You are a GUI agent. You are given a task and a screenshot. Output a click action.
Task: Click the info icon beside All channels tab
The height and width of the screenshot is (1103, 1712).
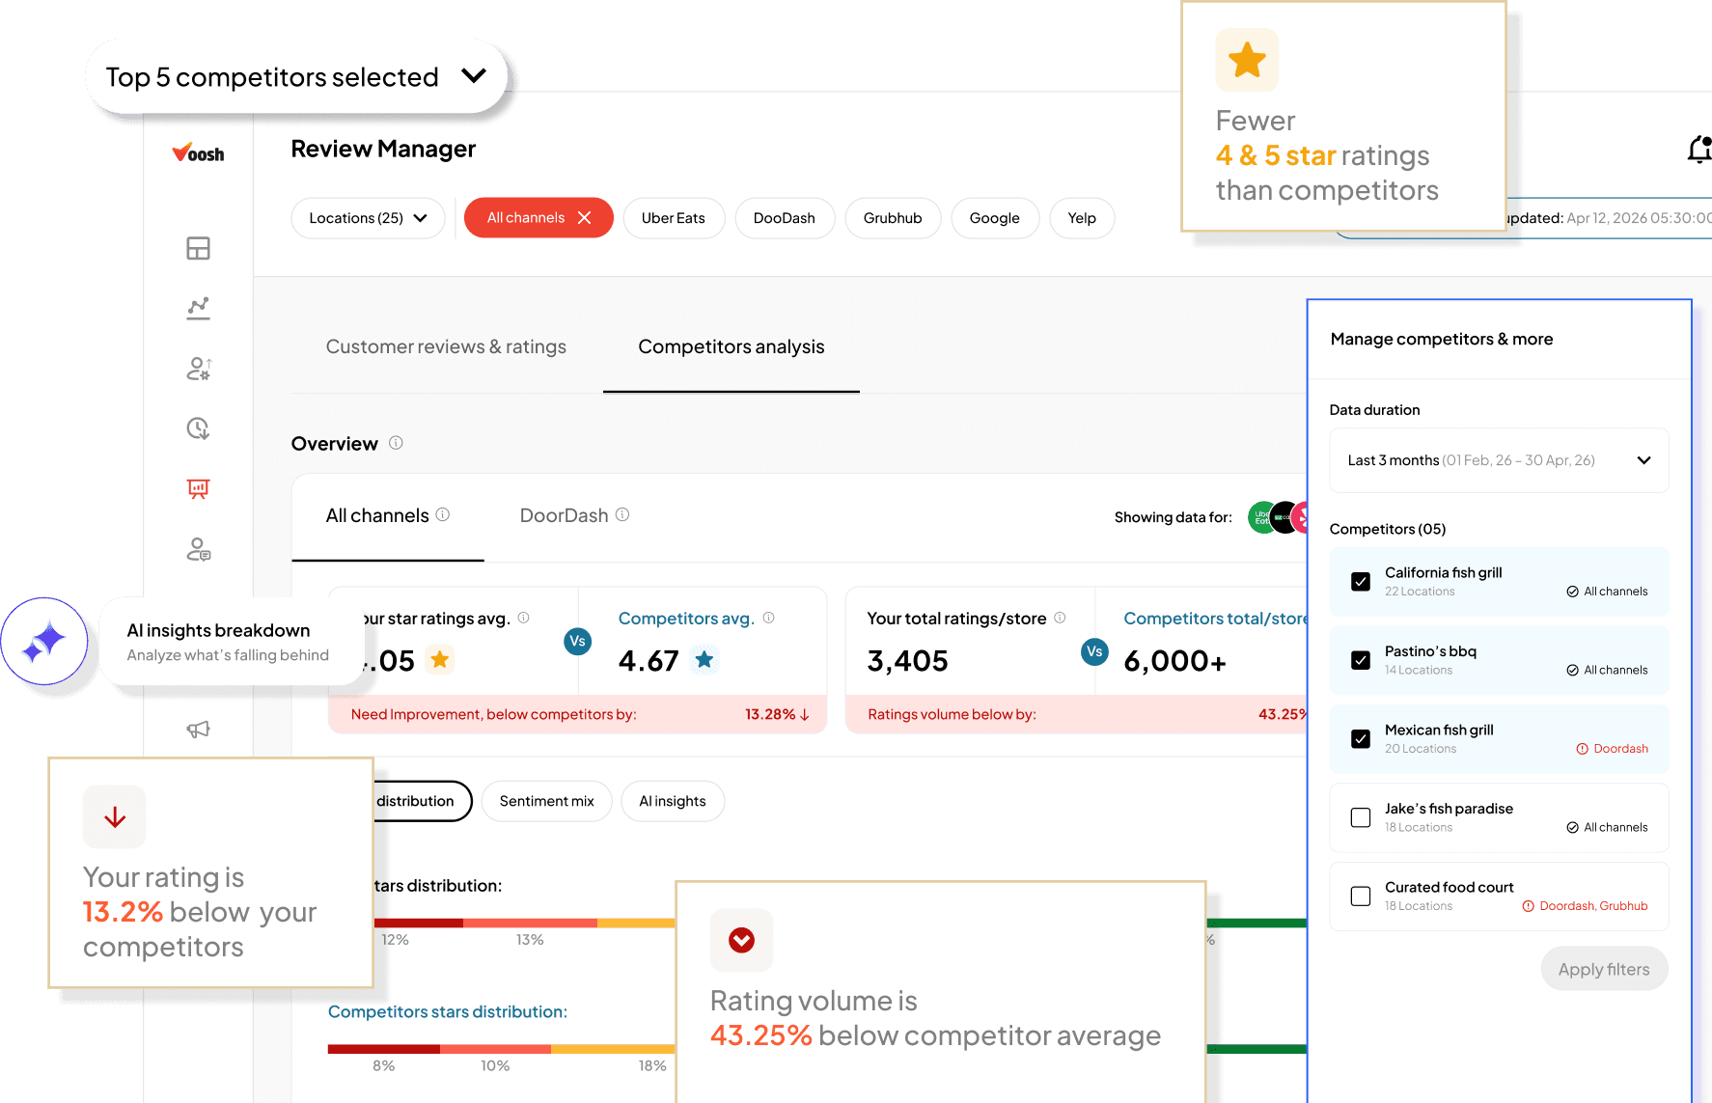(443, 514)
